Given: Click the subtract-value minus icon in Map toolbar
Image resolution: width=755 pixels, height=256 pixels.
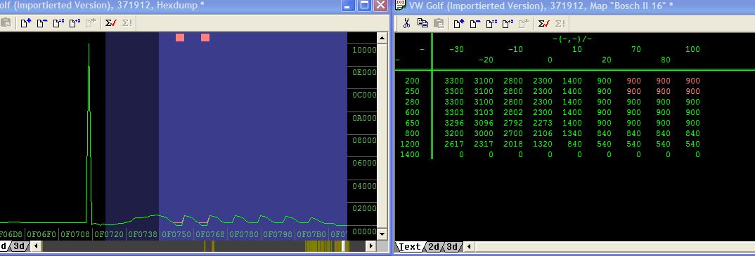Looking at the screenshot, I should click(475, 23).
